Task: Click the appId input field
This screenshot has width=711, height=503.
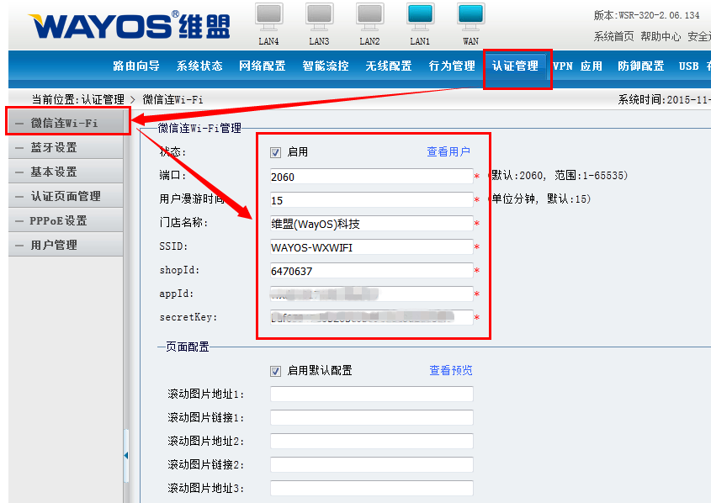Action: point(371,294)
